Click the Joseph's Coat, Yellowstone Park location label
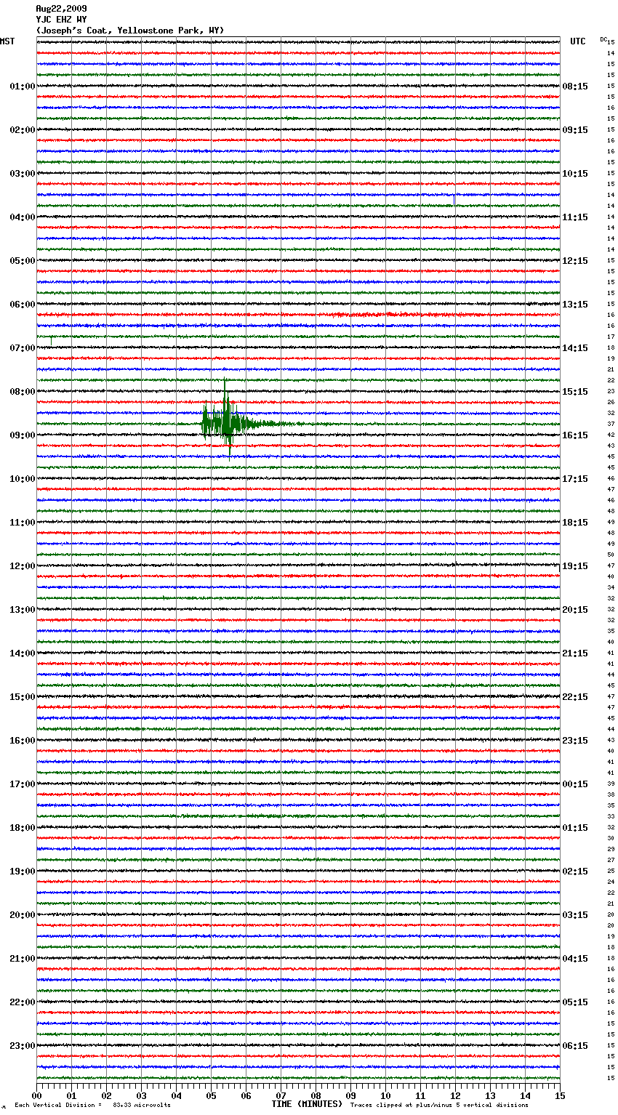The width and height of the screenshot is (618, 1115). click(130, 31)
